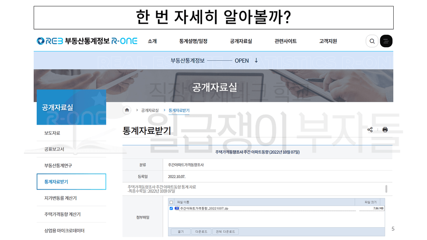This screenshot has height=240, width=427.
Task: Open the 관련사이트 menu
Action: (x=285, y=41)
